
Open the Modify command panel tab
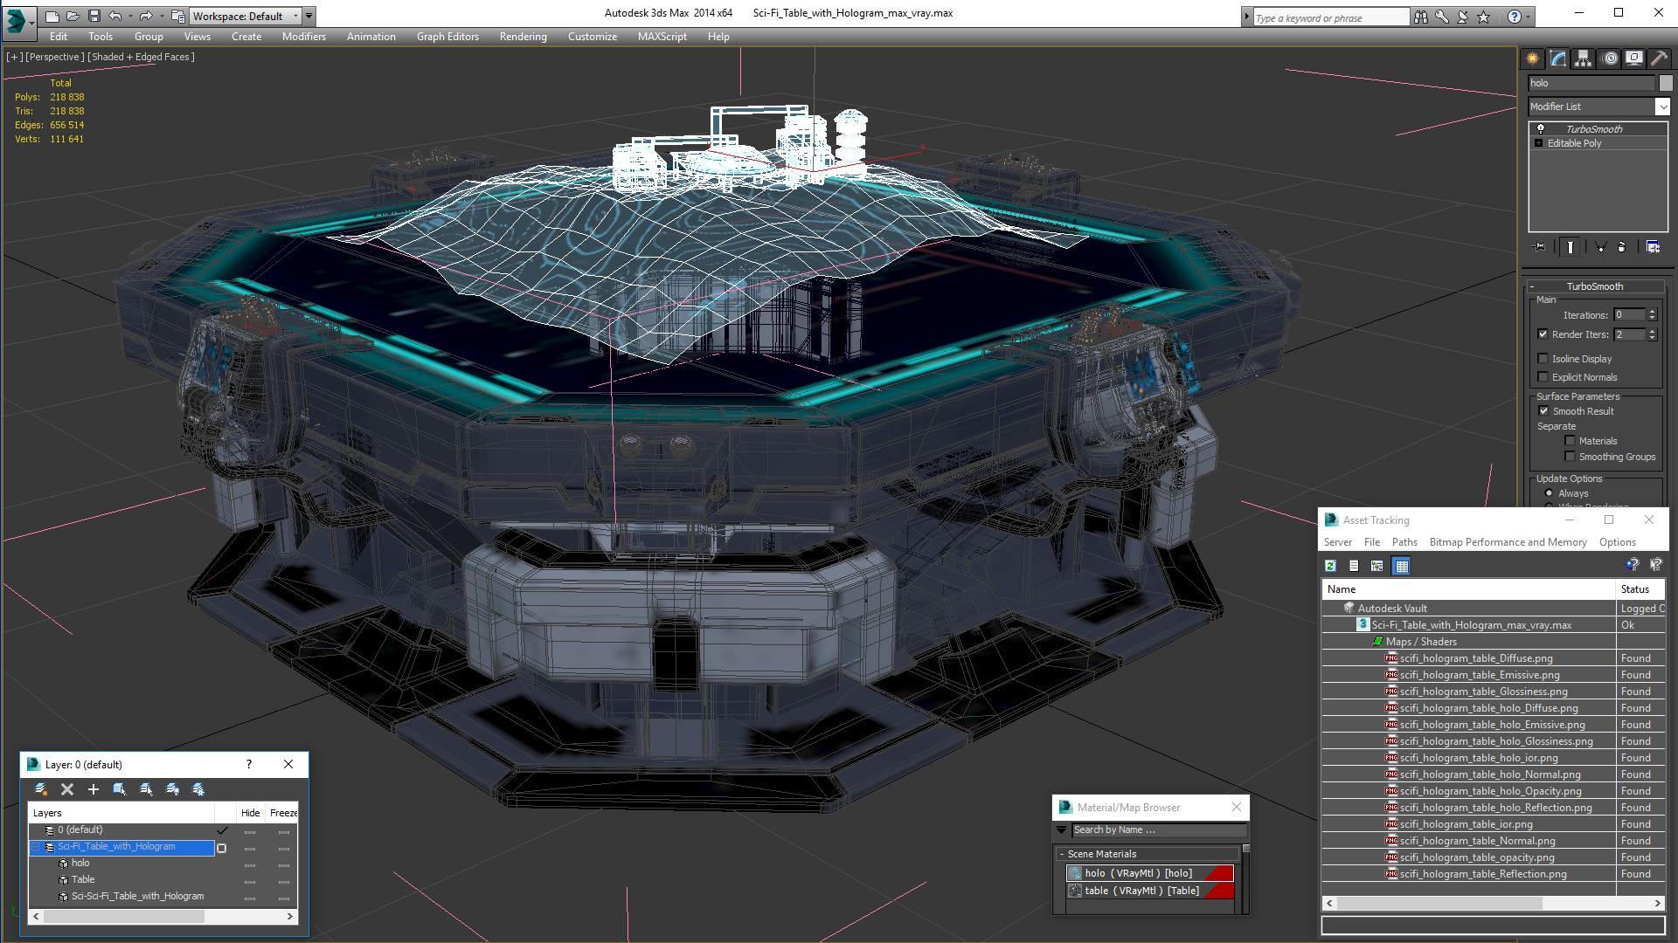coord(1558,59)
